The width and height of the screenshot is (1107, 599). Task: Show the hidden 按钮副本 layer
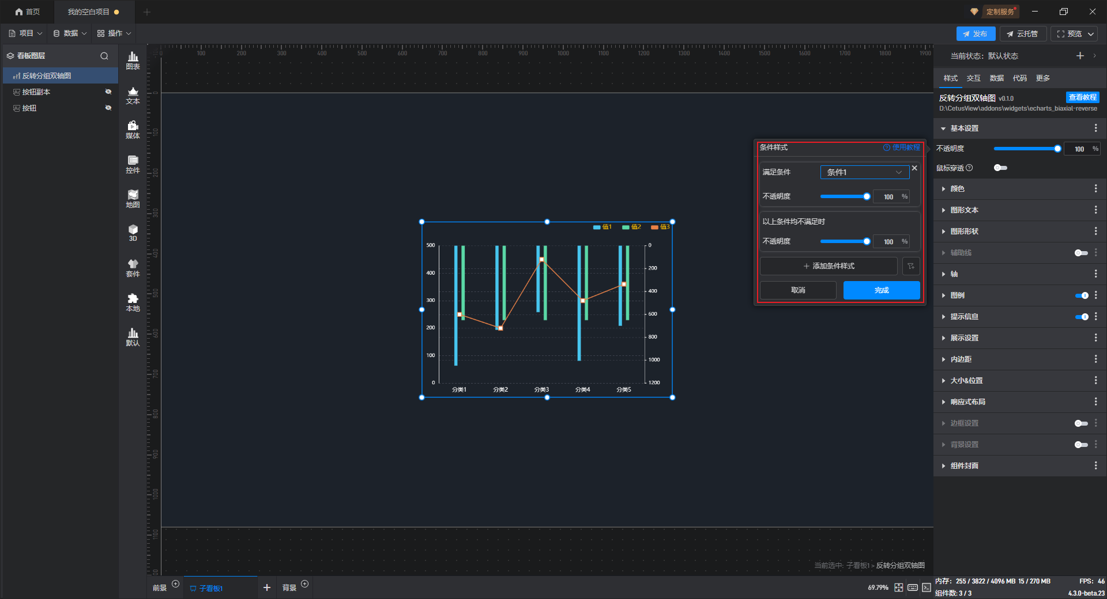tap(108, 92)
